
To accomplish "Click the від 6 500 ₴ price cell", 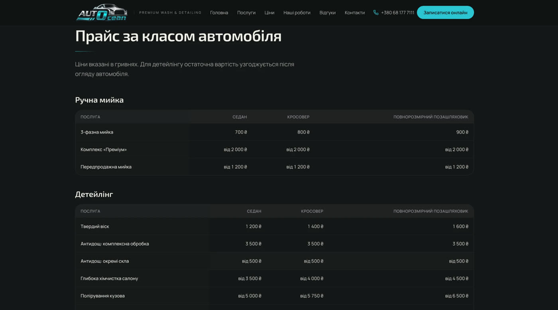I will (x=457, y=296).
